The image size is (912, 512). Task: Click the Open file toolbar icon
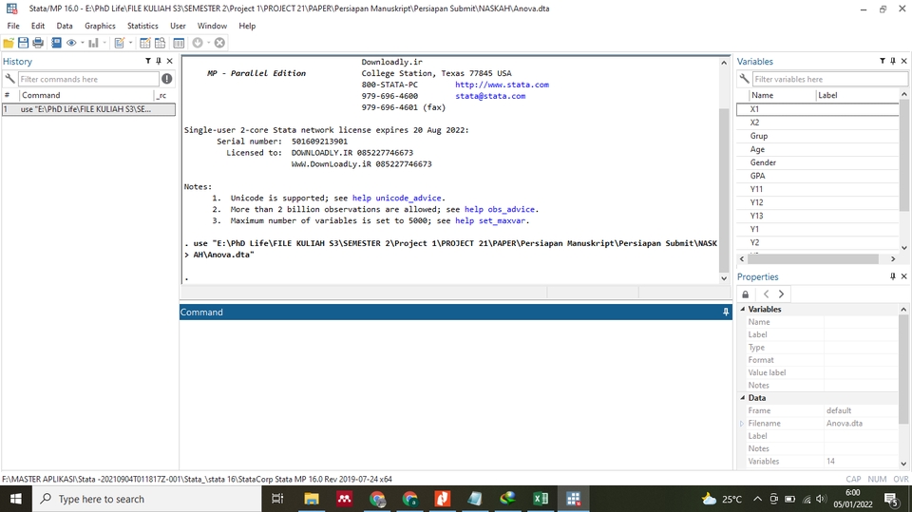pyautogui.click(x=9, y=43)
